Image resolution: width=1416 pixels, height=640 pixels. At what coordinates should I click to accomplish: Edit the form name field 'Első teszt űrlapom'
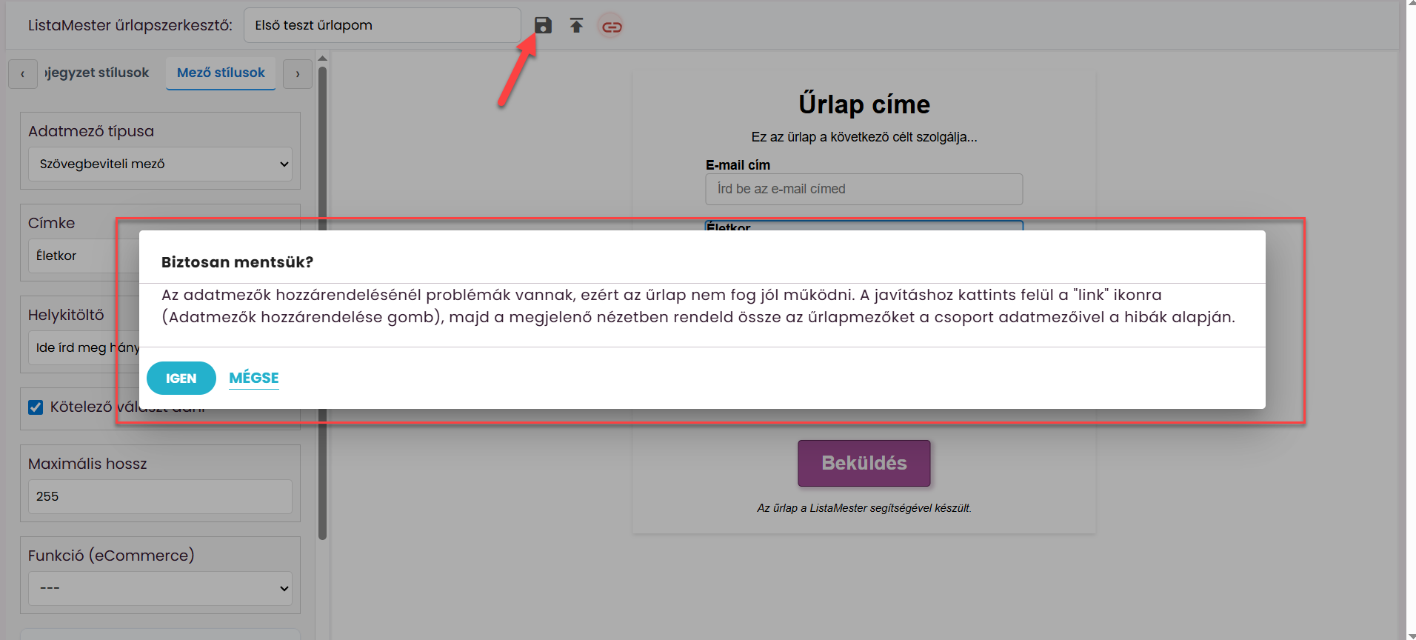(x=382, y=25)
